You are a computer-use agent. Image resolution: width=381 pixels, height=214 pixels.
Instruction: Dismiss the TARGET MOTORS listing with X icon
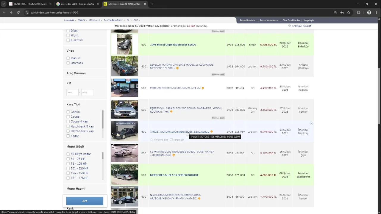pos(311,123)
